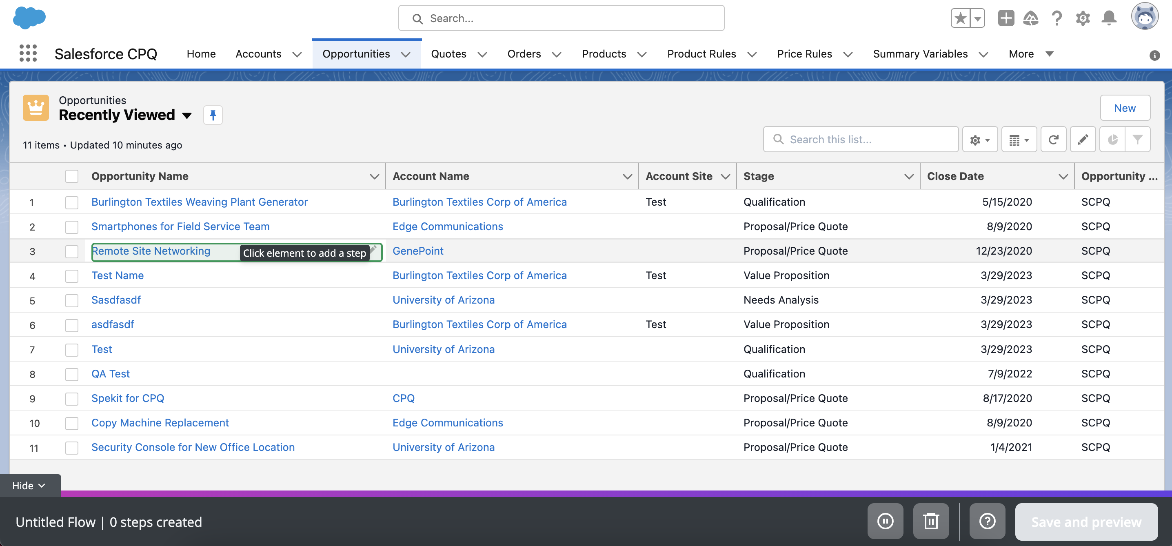Open the favorites list dropdown arrow
The height and width of the screenshot is (546, 1172).
click(977, 18)
